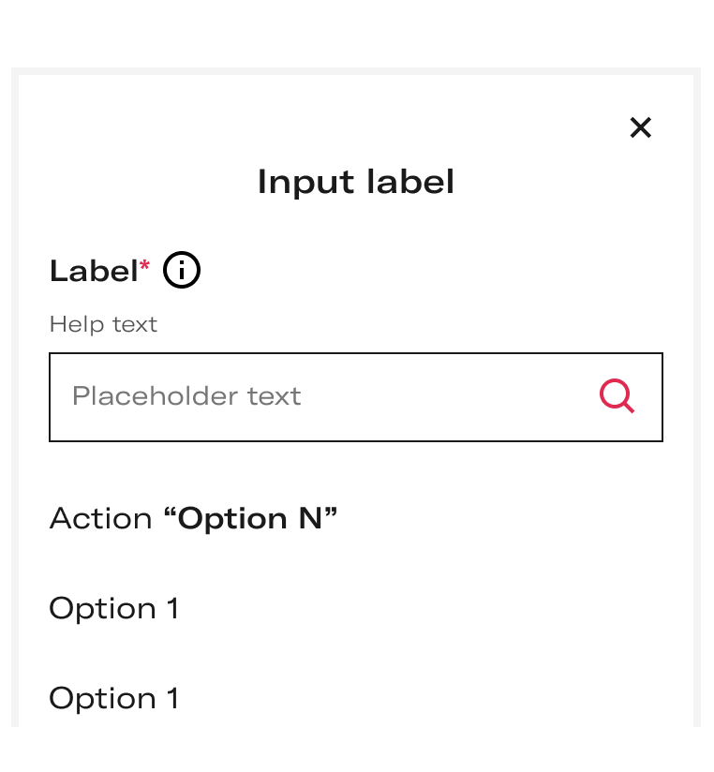Image resolution: width=714 pixels, height=772 pixels.
Task: Close the Input label panel with X
Action: (x=641, y=127)
